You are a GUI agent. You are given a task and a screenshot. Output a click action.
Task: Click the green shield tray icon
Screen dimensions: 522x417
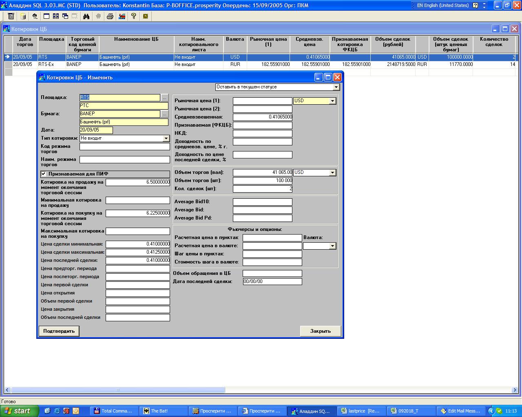point(499,411)
